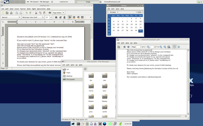Select the bin folder

[91, 77]
